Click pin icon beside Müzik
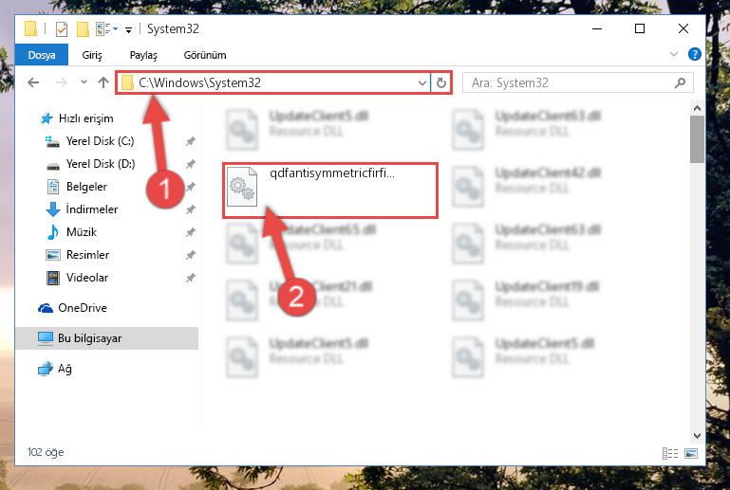Screen dimensions: 730x490 coord(191,232)
